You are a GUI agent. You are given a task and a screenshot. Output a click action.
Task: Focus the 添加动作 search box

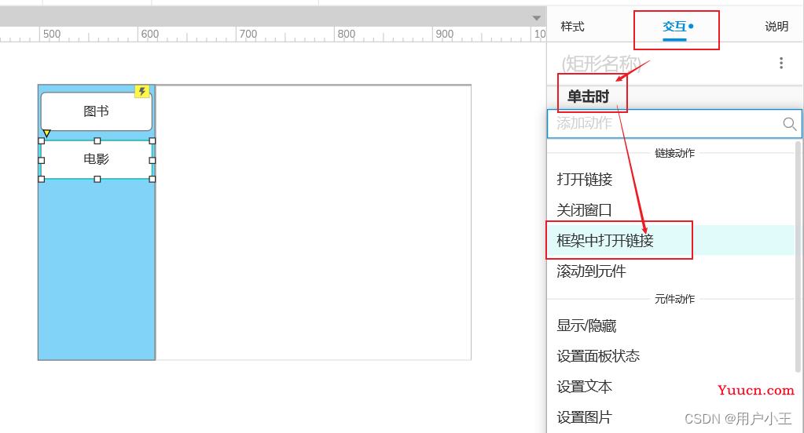[674, 123]
